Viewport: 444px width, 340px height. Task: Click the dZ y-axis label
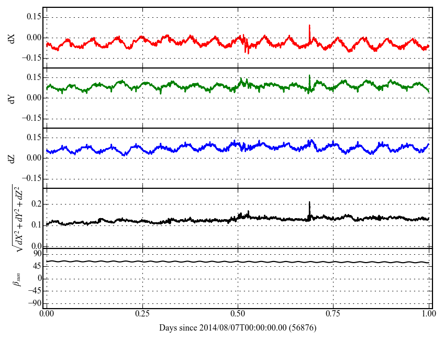click(12, 158)
